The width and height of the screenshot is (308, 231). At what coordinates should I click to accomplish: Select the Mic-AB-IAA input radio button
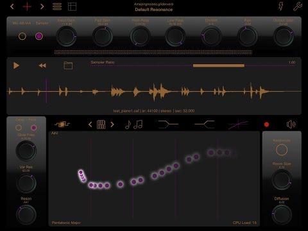tap(22, 36)
